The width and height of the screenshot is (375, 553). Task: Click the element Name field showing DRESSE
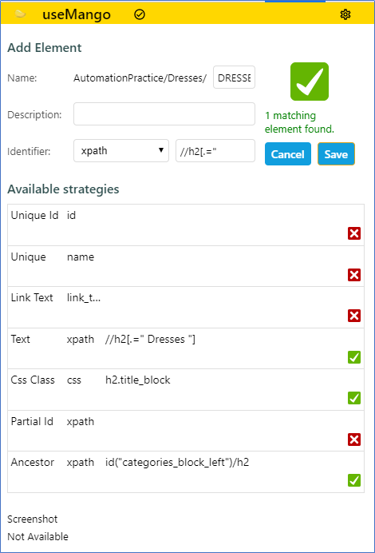pyautogui.click(x=234, y=78)
